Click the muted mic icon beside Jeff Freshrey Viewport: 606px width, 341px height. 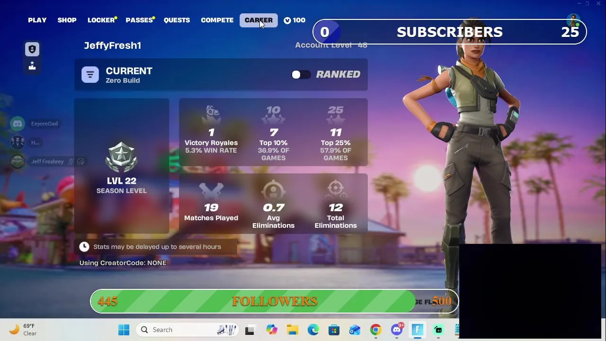[71, 162]
